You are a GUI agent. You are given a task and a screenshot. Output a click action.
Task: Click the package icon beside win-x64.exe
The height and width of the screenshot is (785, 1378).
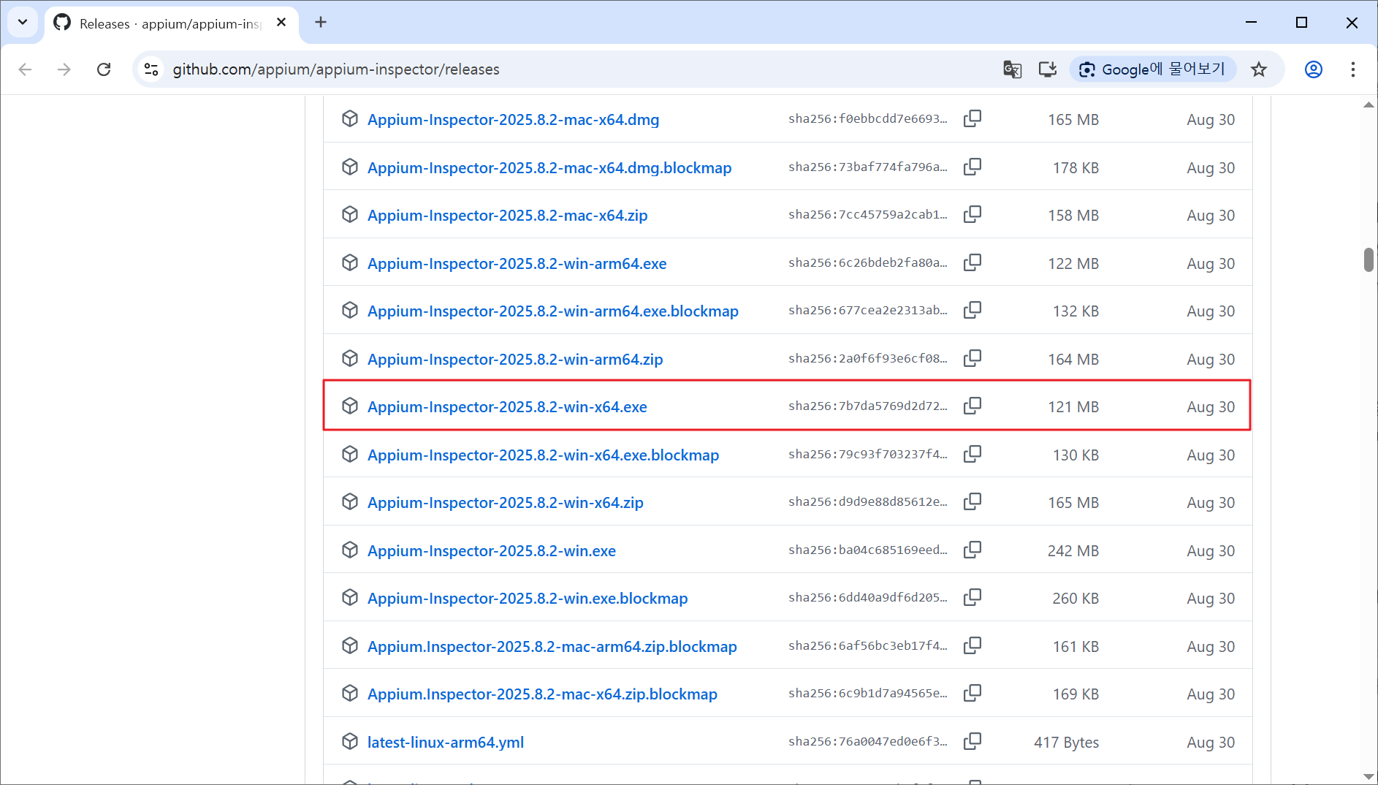point(350,406)
